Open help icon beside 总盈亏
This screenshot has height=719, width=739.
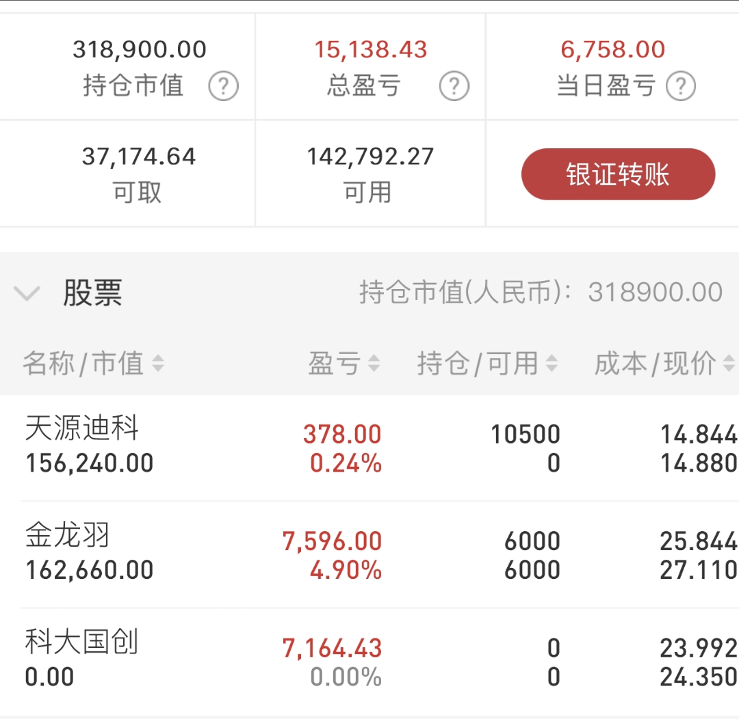(x=454, y=85)
